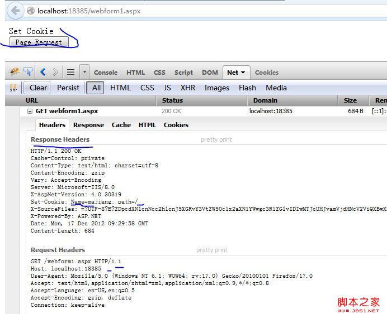Viewport: 387px width, 314px height.
Task: Filter Net requests by Media
Action: 276,88
